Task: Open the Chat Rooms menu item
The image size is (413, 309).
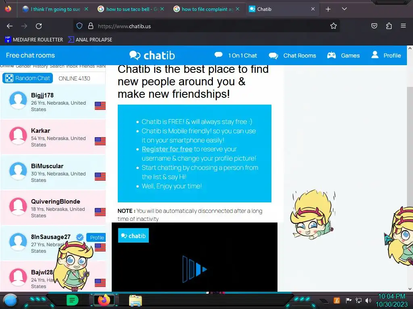Action: pos(292,56)
